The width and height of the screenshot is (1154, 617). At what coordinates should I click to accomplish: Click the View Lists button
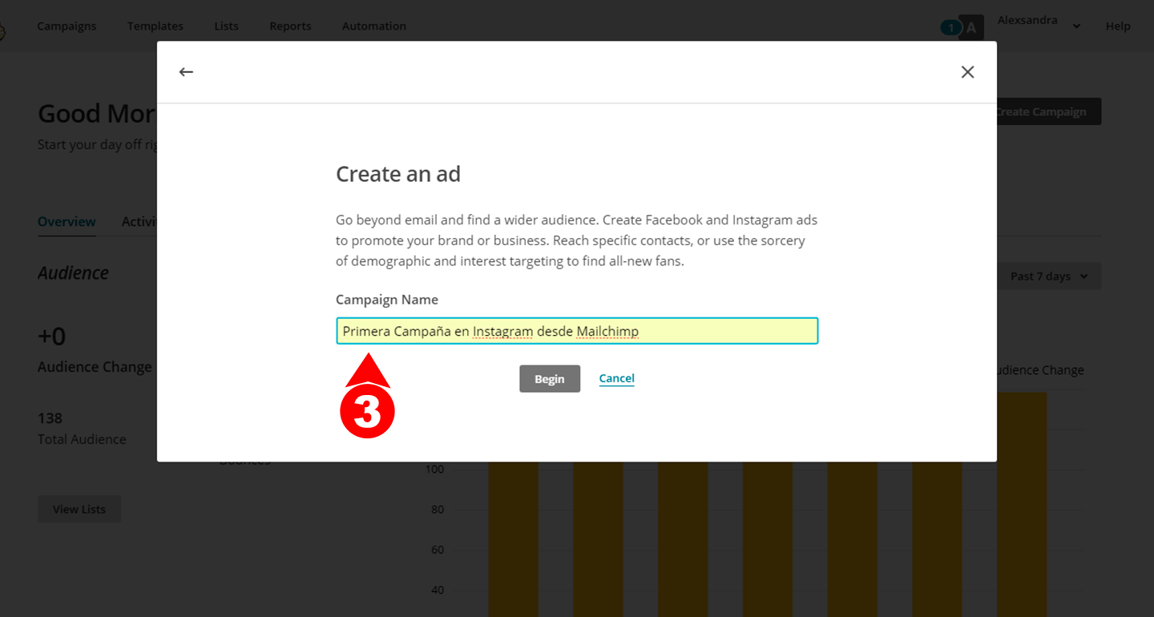(79, 509)
